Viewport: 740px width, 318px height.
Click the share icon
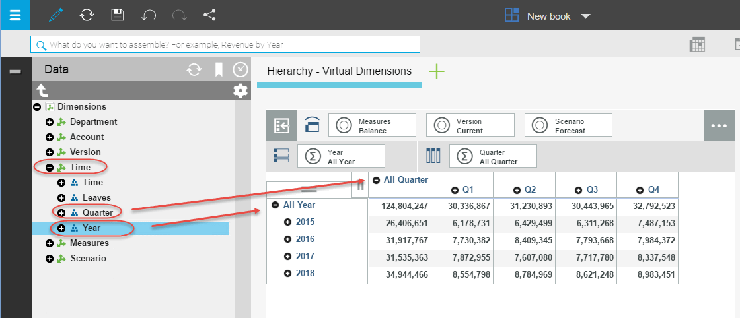tap(209, 15)
